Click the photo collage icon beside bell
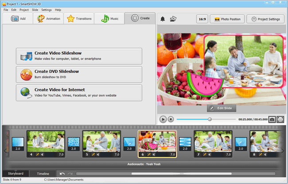 click(173, 19)
